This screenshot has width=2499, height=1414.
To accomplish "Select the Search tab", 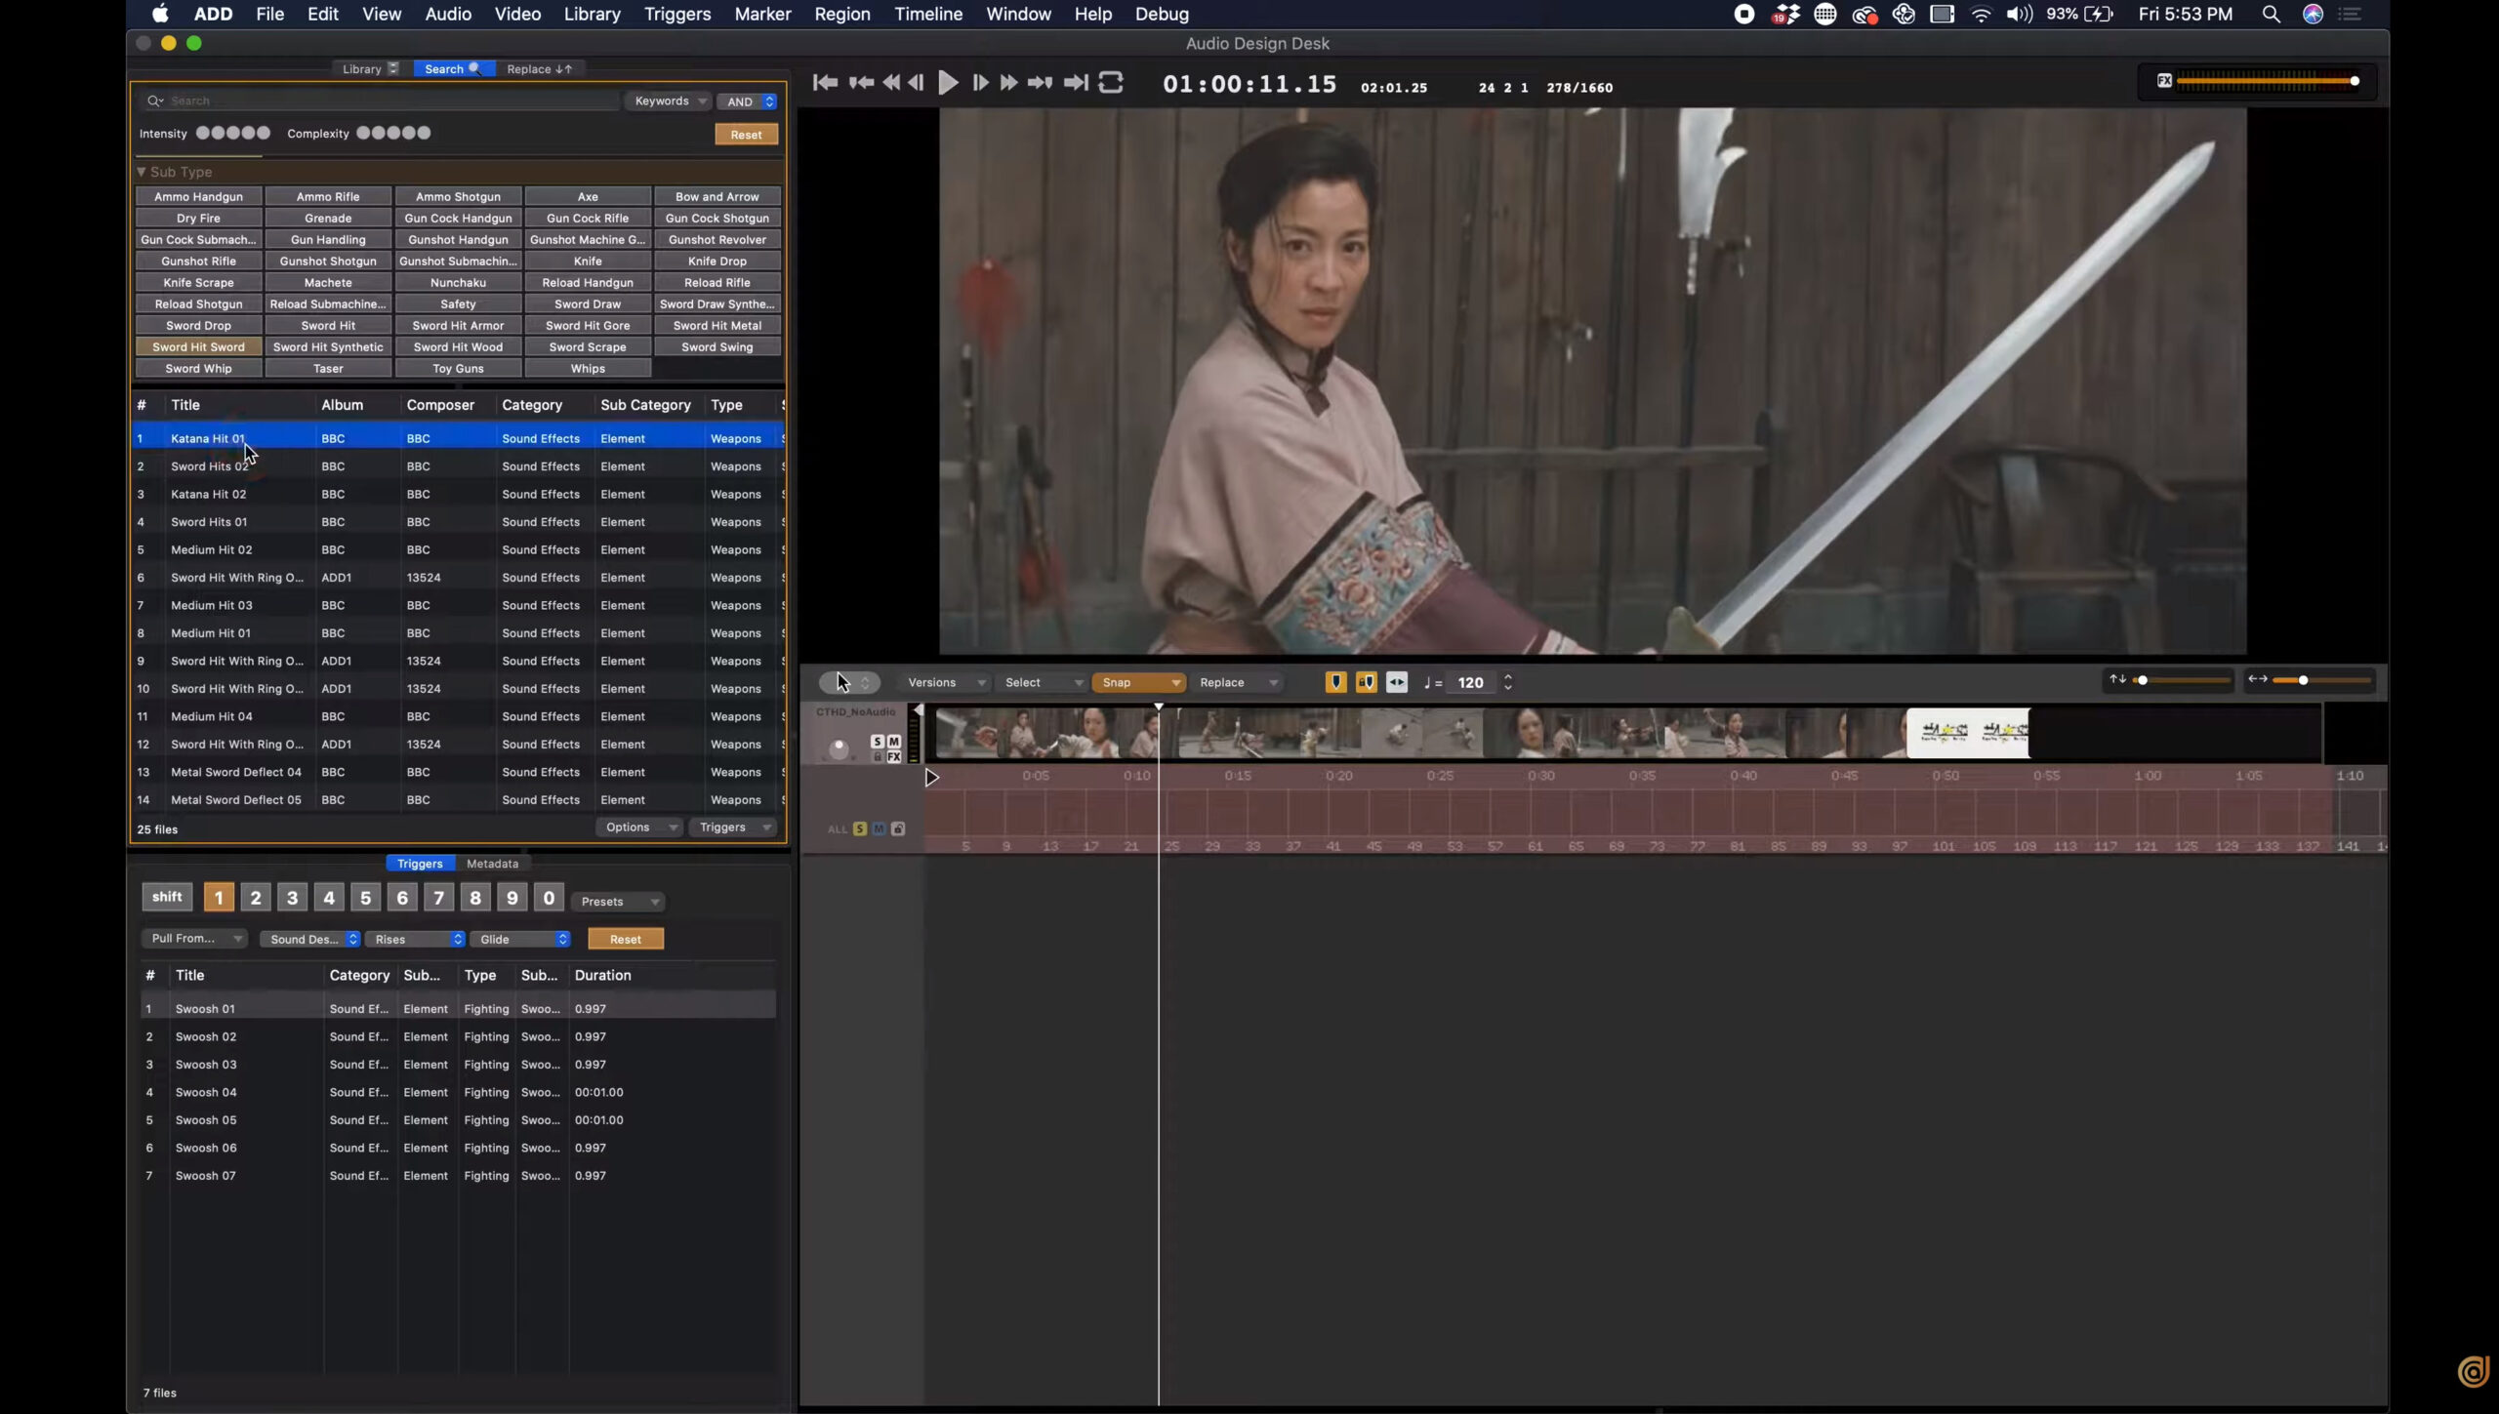I will (453, 68).
